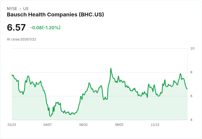Select the 01/23 date on the time axis
Image resolution: width=202 pixels, height=139 pixels.
(12, 125)
